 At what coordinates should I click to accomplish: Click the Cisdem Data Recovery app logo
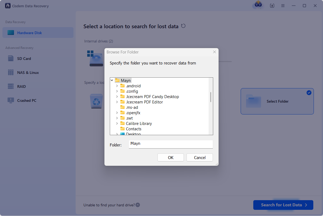[x=8, y=6]
